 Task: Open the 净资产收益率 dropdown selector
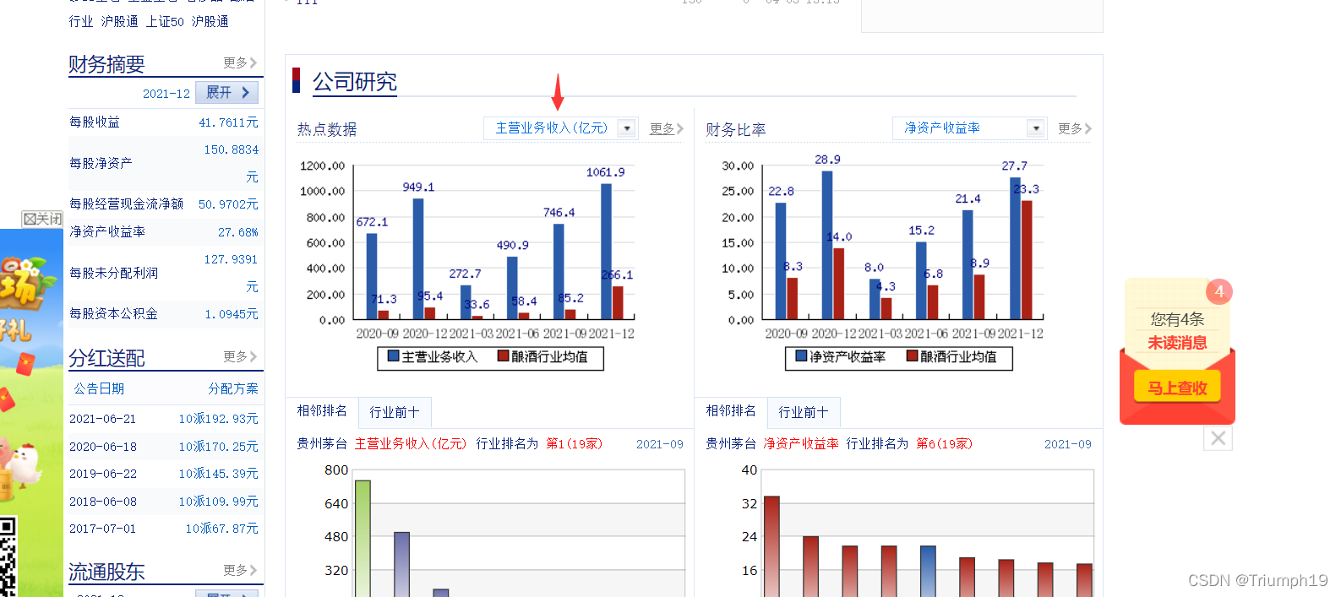click(x=969, y=128)
